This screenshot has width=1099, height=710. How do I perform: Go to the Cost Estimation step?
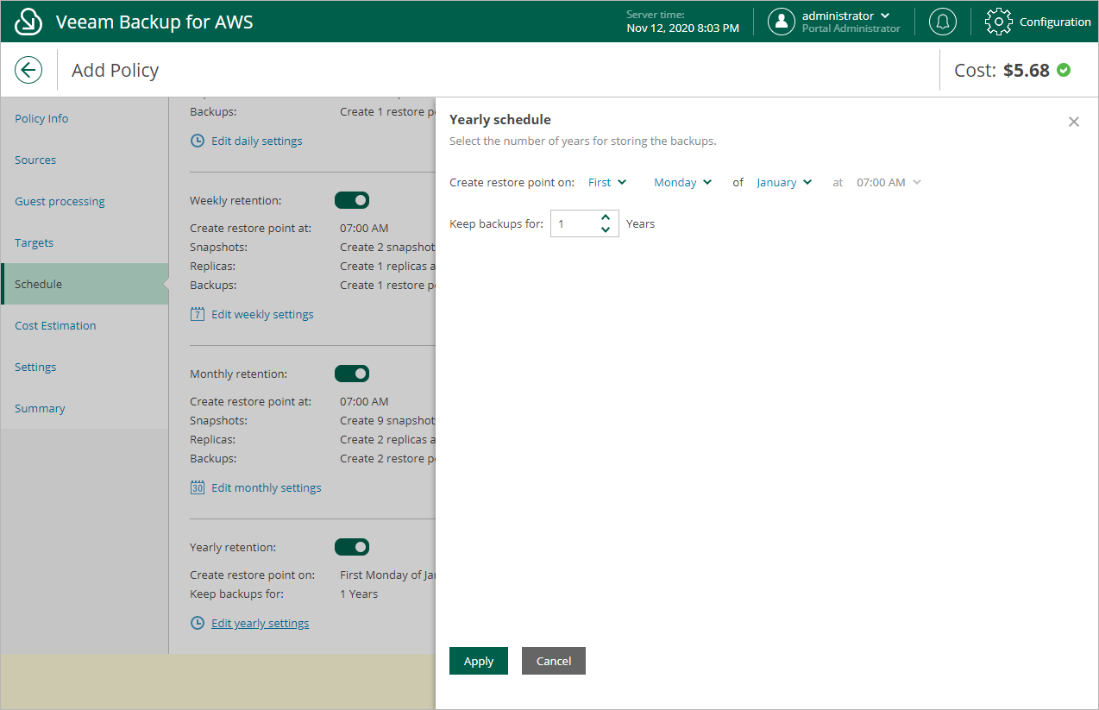point(55,325)
